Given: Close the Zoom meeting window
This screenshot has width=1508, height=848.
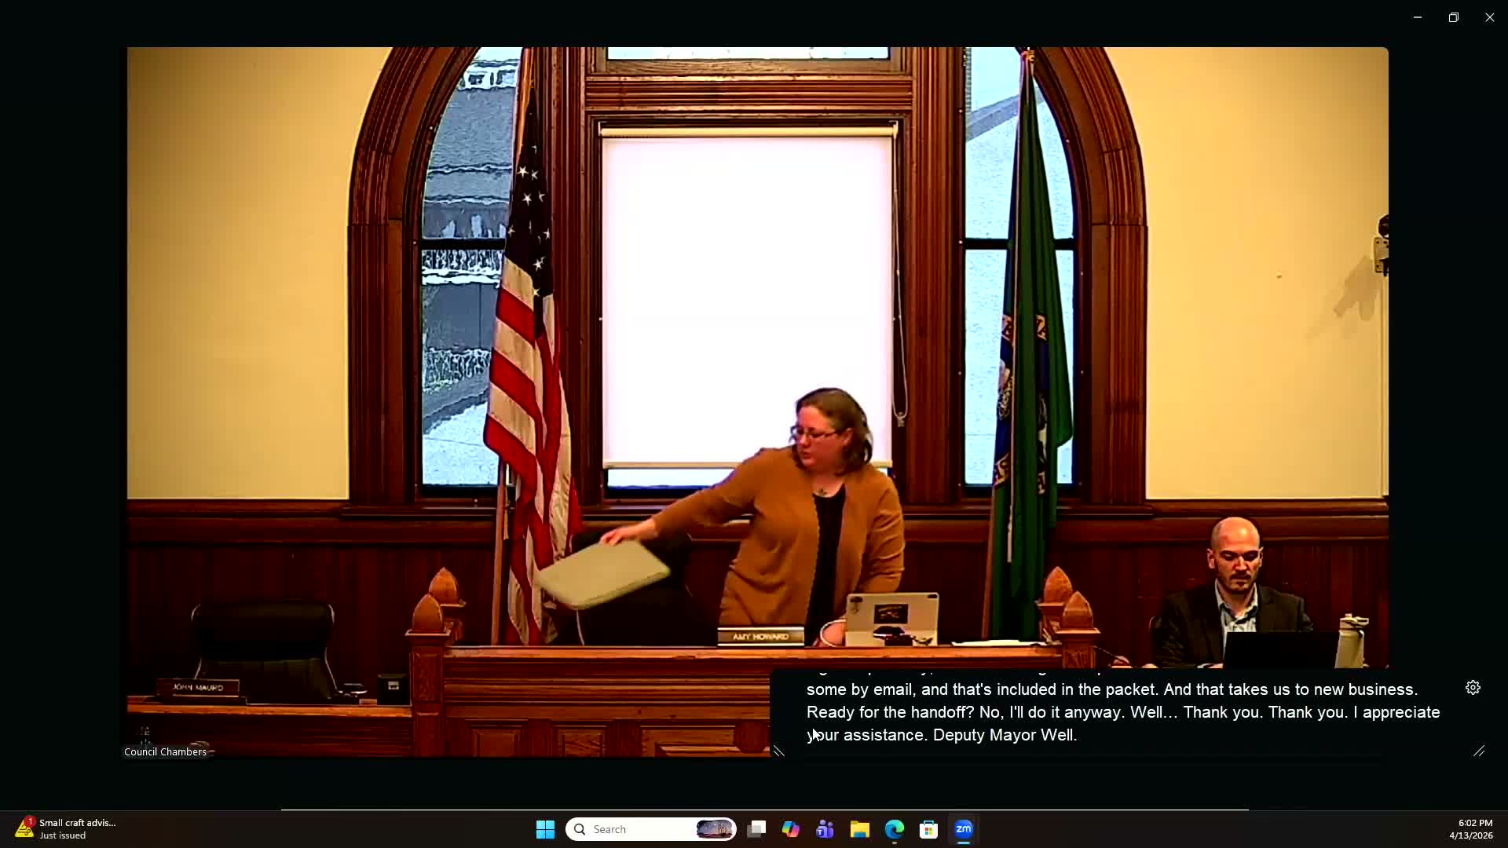Looking at the screenshot, I should tap(1490, 17).
